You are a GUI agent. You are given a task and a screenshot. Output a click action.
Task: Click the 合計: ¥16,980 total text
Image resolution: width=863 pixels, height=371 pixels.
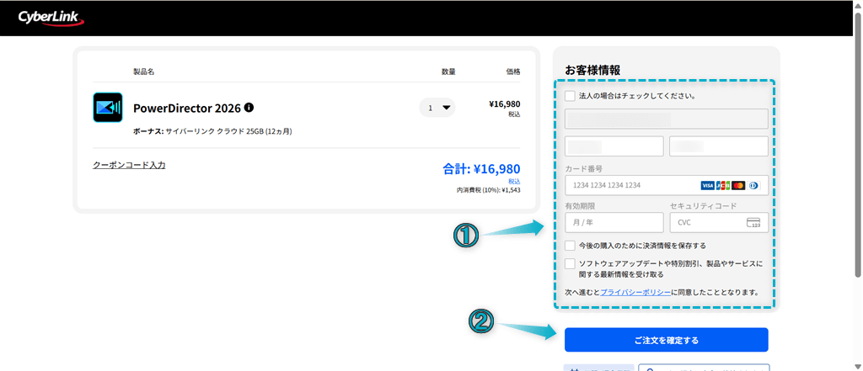[481, 169]
